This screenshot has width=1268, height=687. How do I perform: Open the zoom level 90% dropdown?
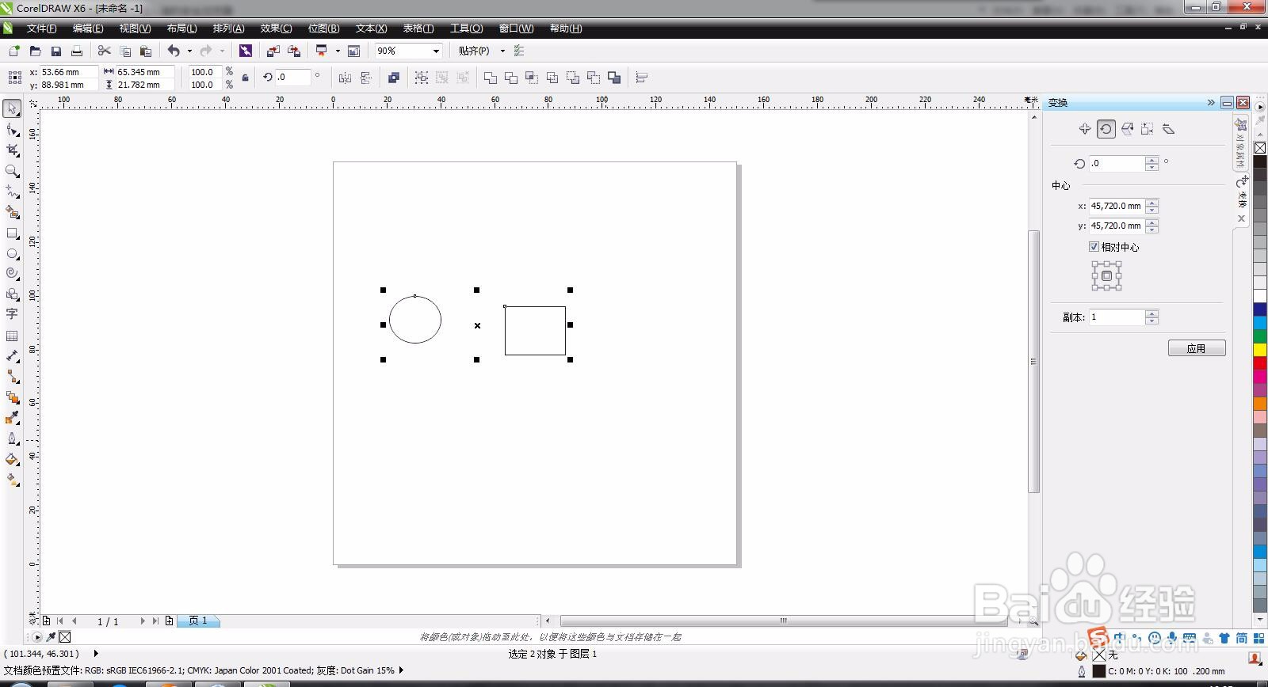coord(436,51)
